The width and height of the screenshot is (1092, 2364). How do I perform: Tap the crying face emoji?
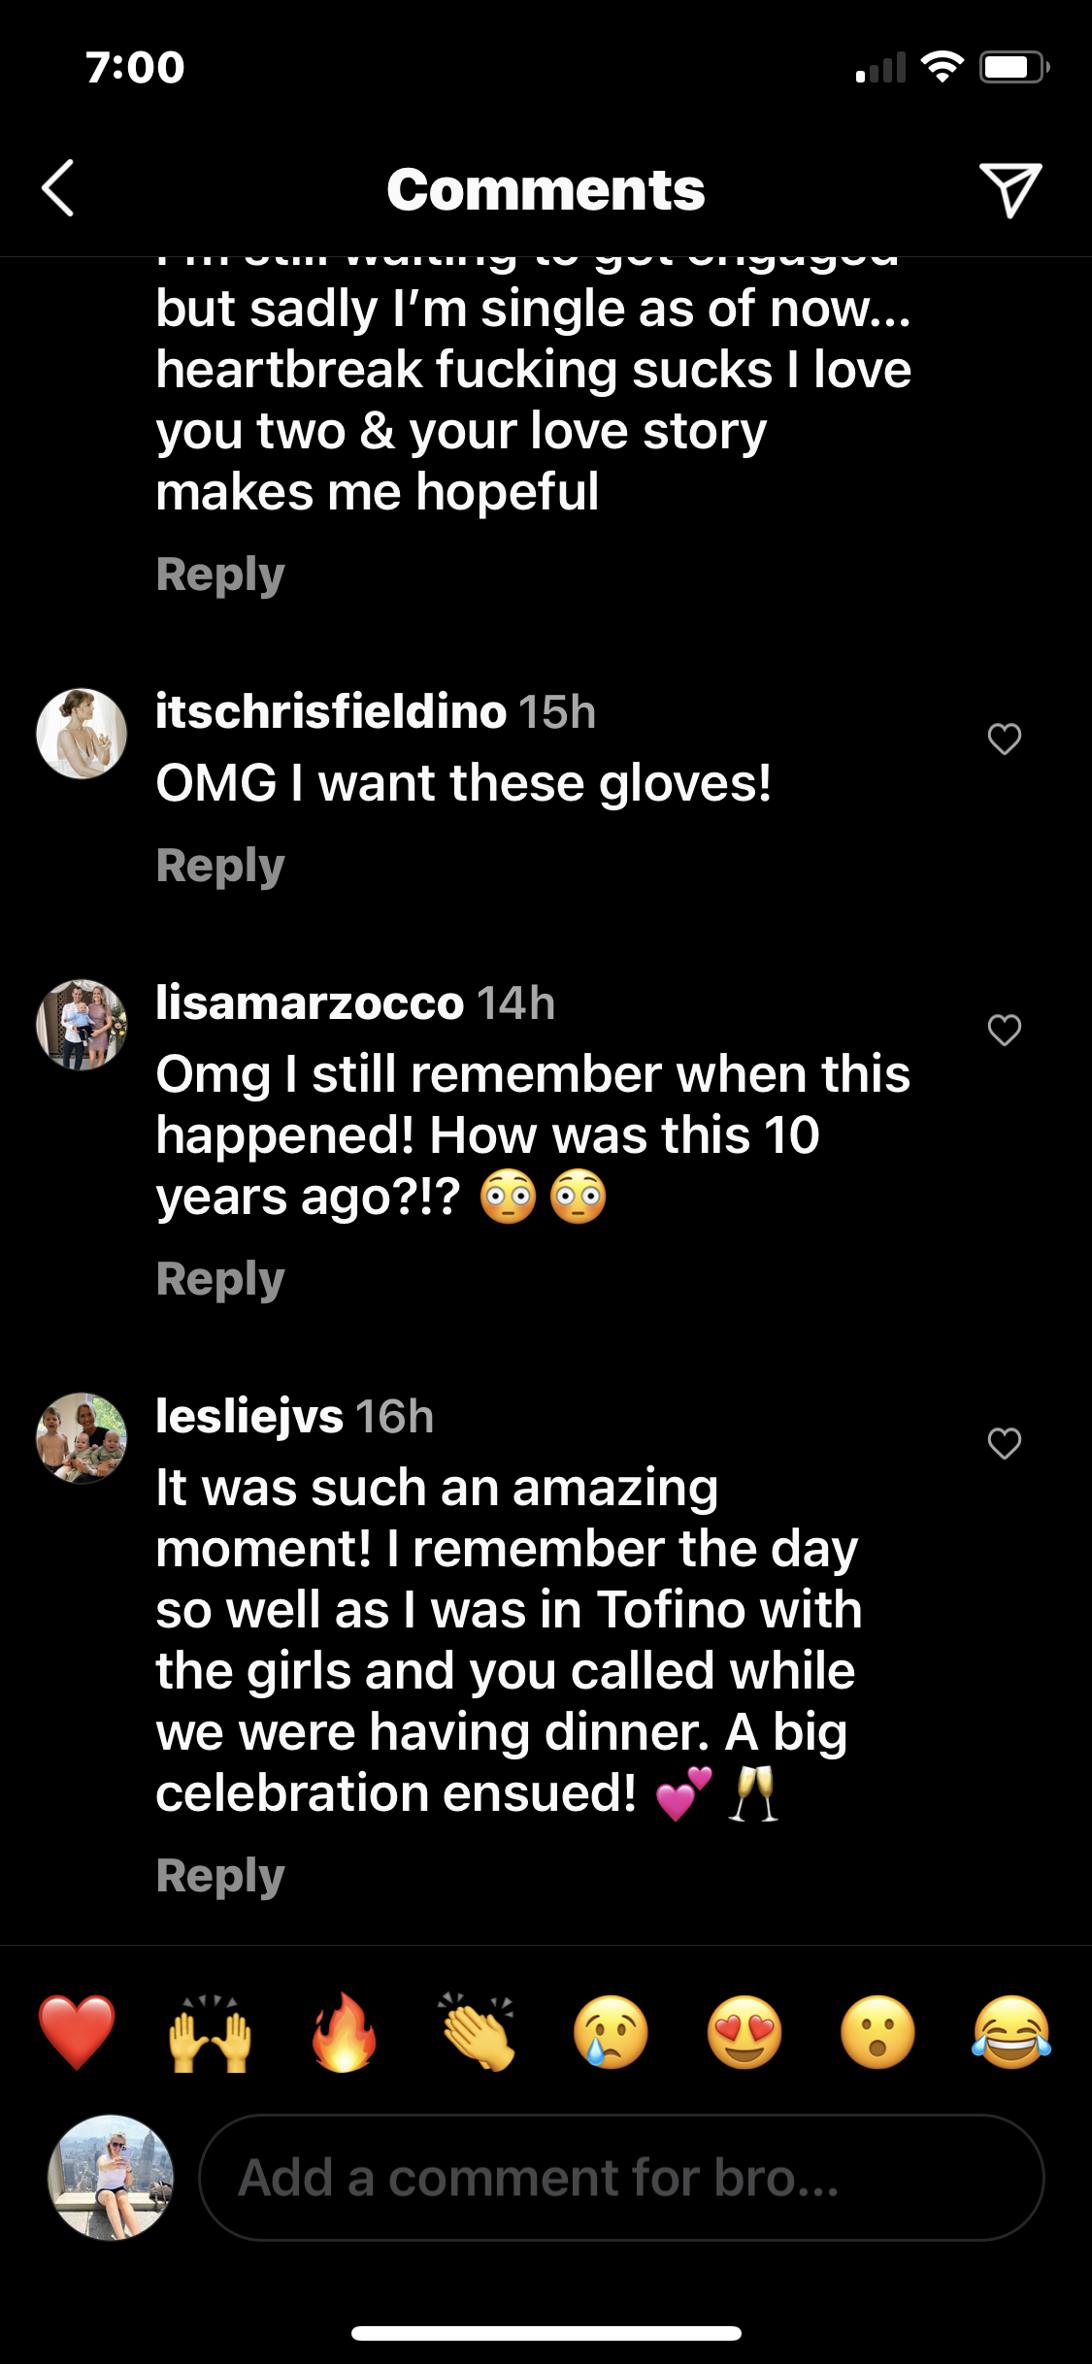pyautogui.click(x=611, y=2031)
